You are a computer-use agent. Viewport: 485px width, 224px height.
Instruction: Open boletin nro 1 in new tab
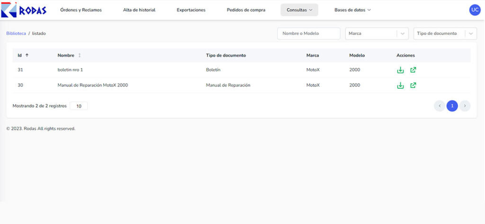(413, 70)
